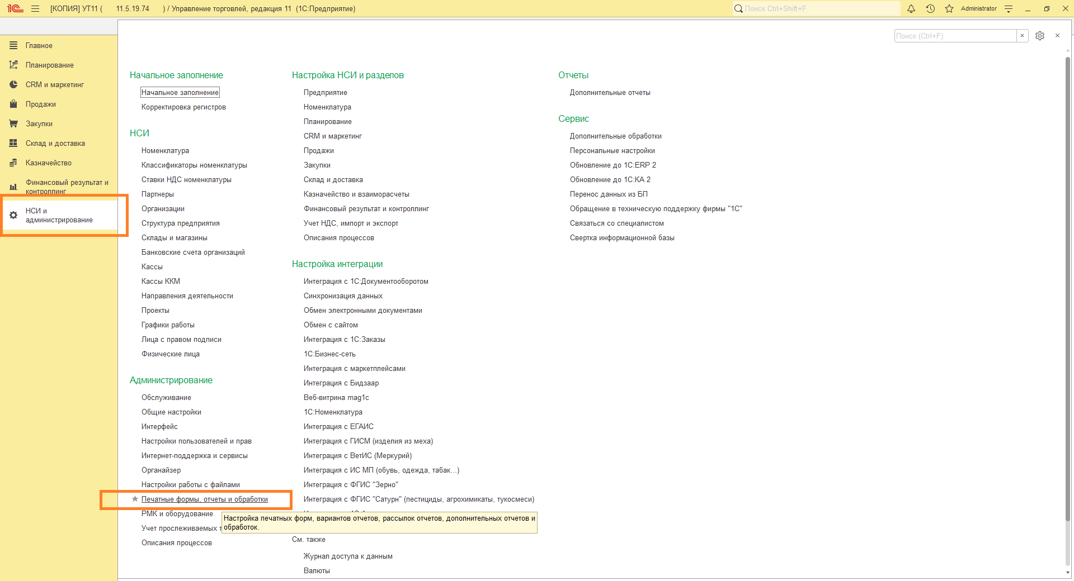Open Кассы ККМ link
1074x581 pixels.
[161, 281]
